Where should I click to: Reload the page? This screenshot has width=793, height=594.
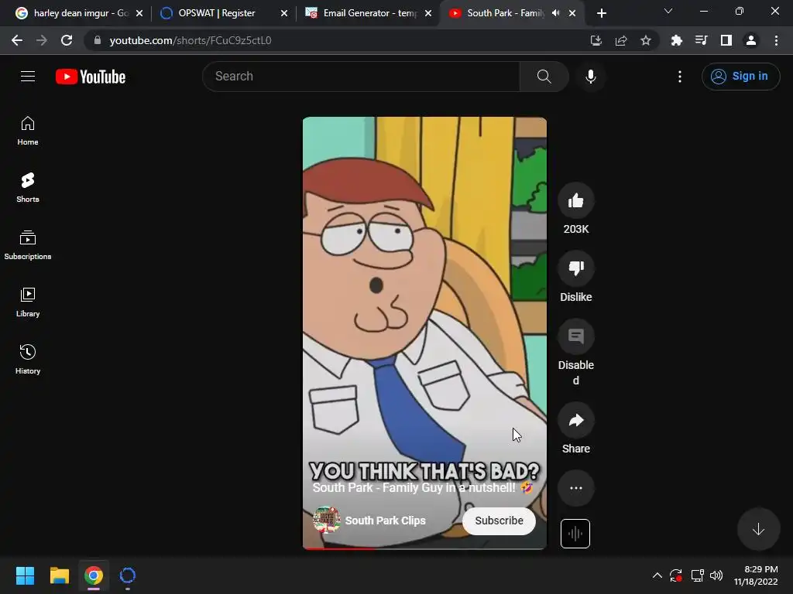[67, 40]
